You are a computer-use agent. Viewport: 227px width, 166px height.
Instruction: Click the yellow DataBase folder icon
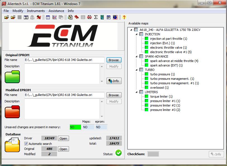coord(12,145)
